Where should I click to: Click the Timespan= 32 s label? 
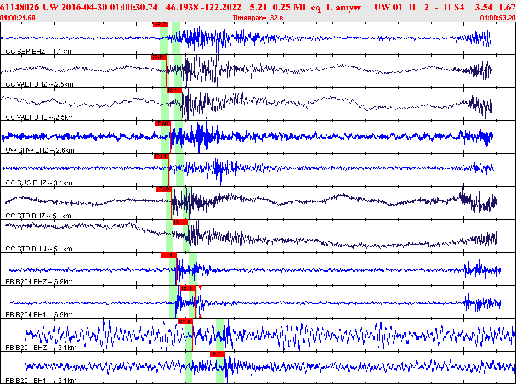click(x=258, y=18)
